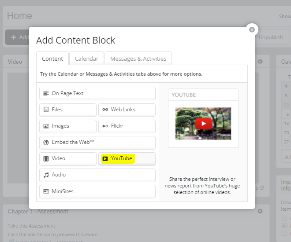Viewport: 291px width, 242px height.
Task: Click the Embed the Web globe icon
Action: point(46,142)
